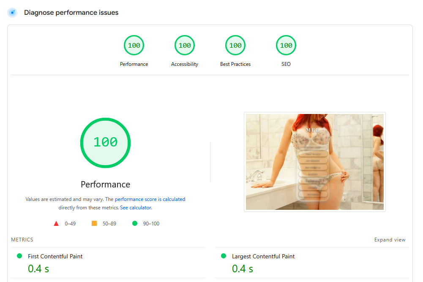
Task: Expand the metrics view
Action: pyautogui.click(x=390, y=240)
